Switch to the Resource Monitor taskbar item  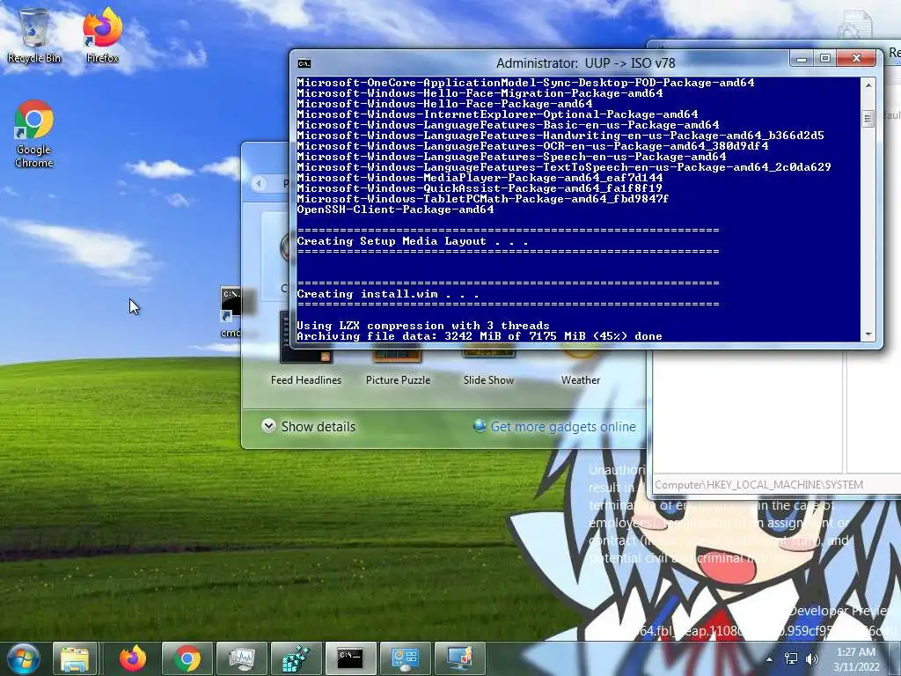pos(241,658)
